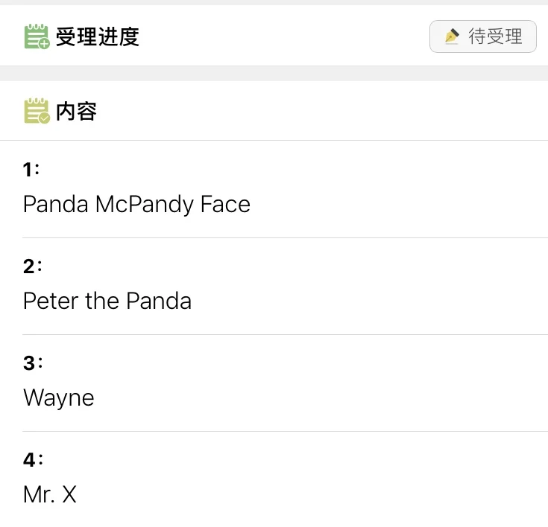Click the checked notepad icon beside 内容

pos(37,111)
